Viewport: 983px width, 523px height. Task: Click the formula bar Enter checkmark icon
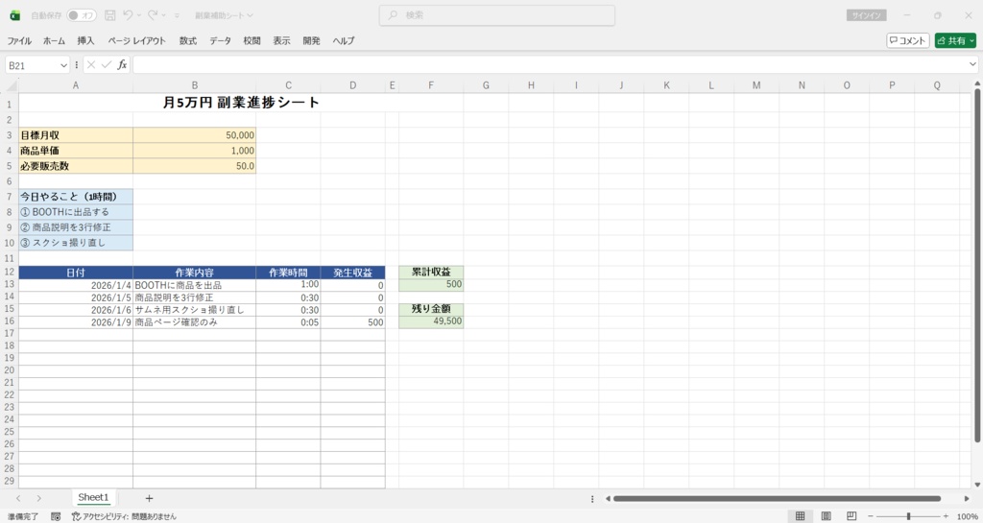click(x=107, y=64)
